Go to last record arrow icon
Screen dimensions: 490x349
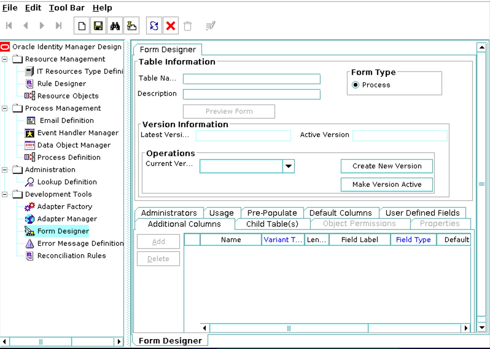pos(58,25)
